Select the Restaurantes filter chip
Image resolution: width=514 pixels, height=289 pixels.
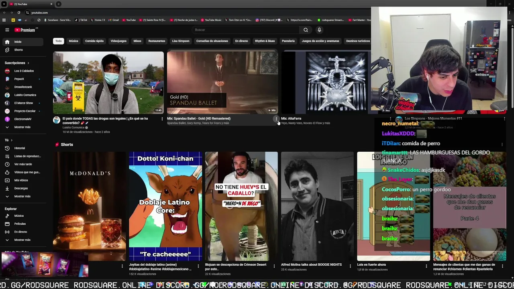pyautogui.click(x=157, y=41)
